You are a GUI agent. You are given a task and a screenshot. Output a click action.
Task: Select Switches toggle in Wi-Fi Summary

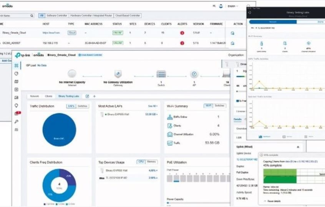(219, 106)
